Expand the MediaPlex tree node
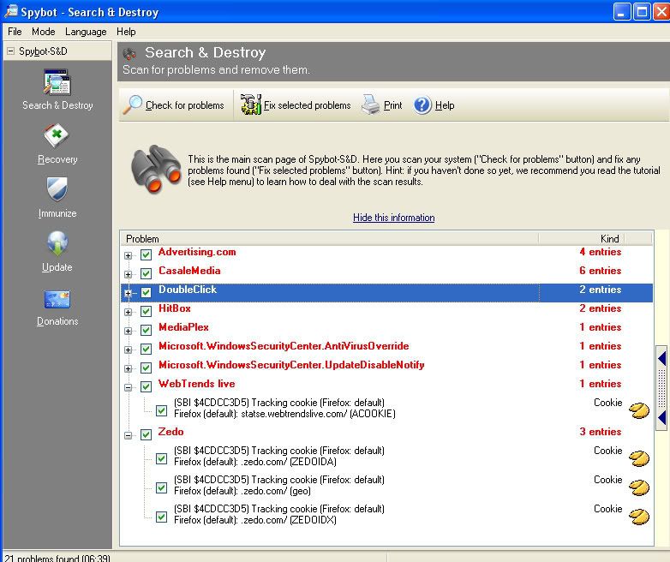The width and height of the screenshot is (670, 562). click(x=128, y=331)
